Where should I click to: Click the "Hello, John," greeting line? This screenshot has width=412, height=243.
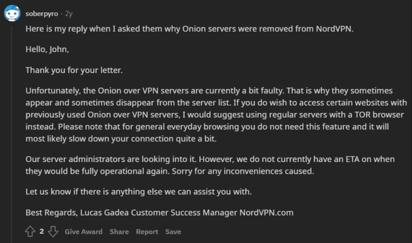tap(47, 49)
